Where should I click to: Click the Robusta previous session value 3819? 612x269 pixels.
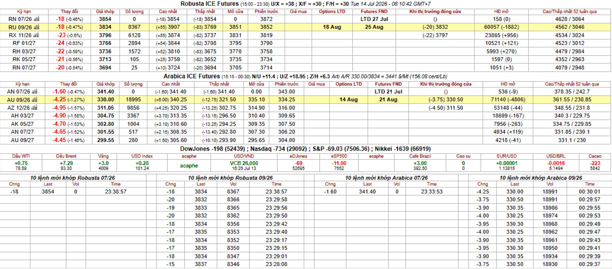click(x=266, y=35)
